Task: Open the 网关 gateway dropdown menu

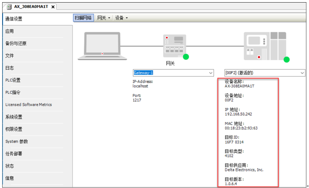Action: point(103,18)
